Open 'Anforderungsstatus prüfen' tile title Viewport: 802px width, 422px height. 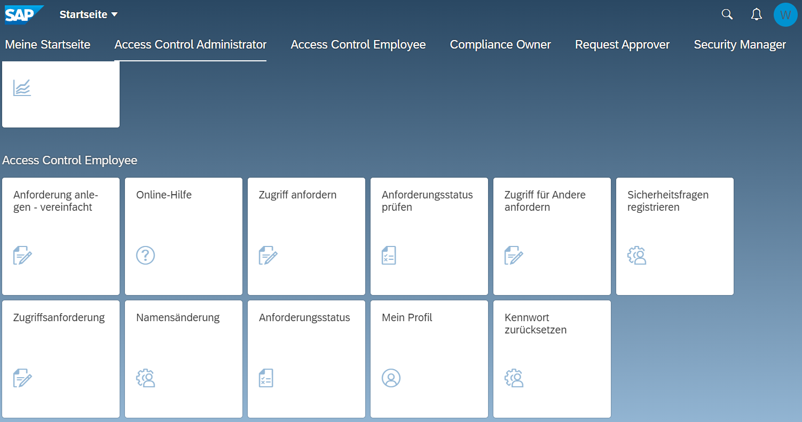coord(427,201)
